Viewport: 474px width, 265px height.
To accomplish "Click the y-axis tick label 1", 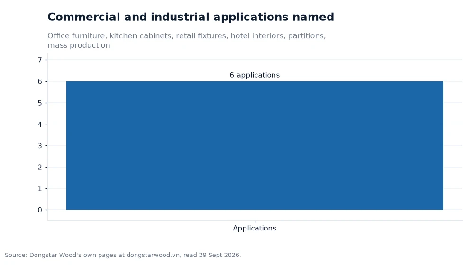I will (x=40, y=188).
